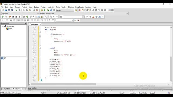Click the vertical scrollbar thumb in editor
Screen dimensions: 173x97
(x=171, y=68)
